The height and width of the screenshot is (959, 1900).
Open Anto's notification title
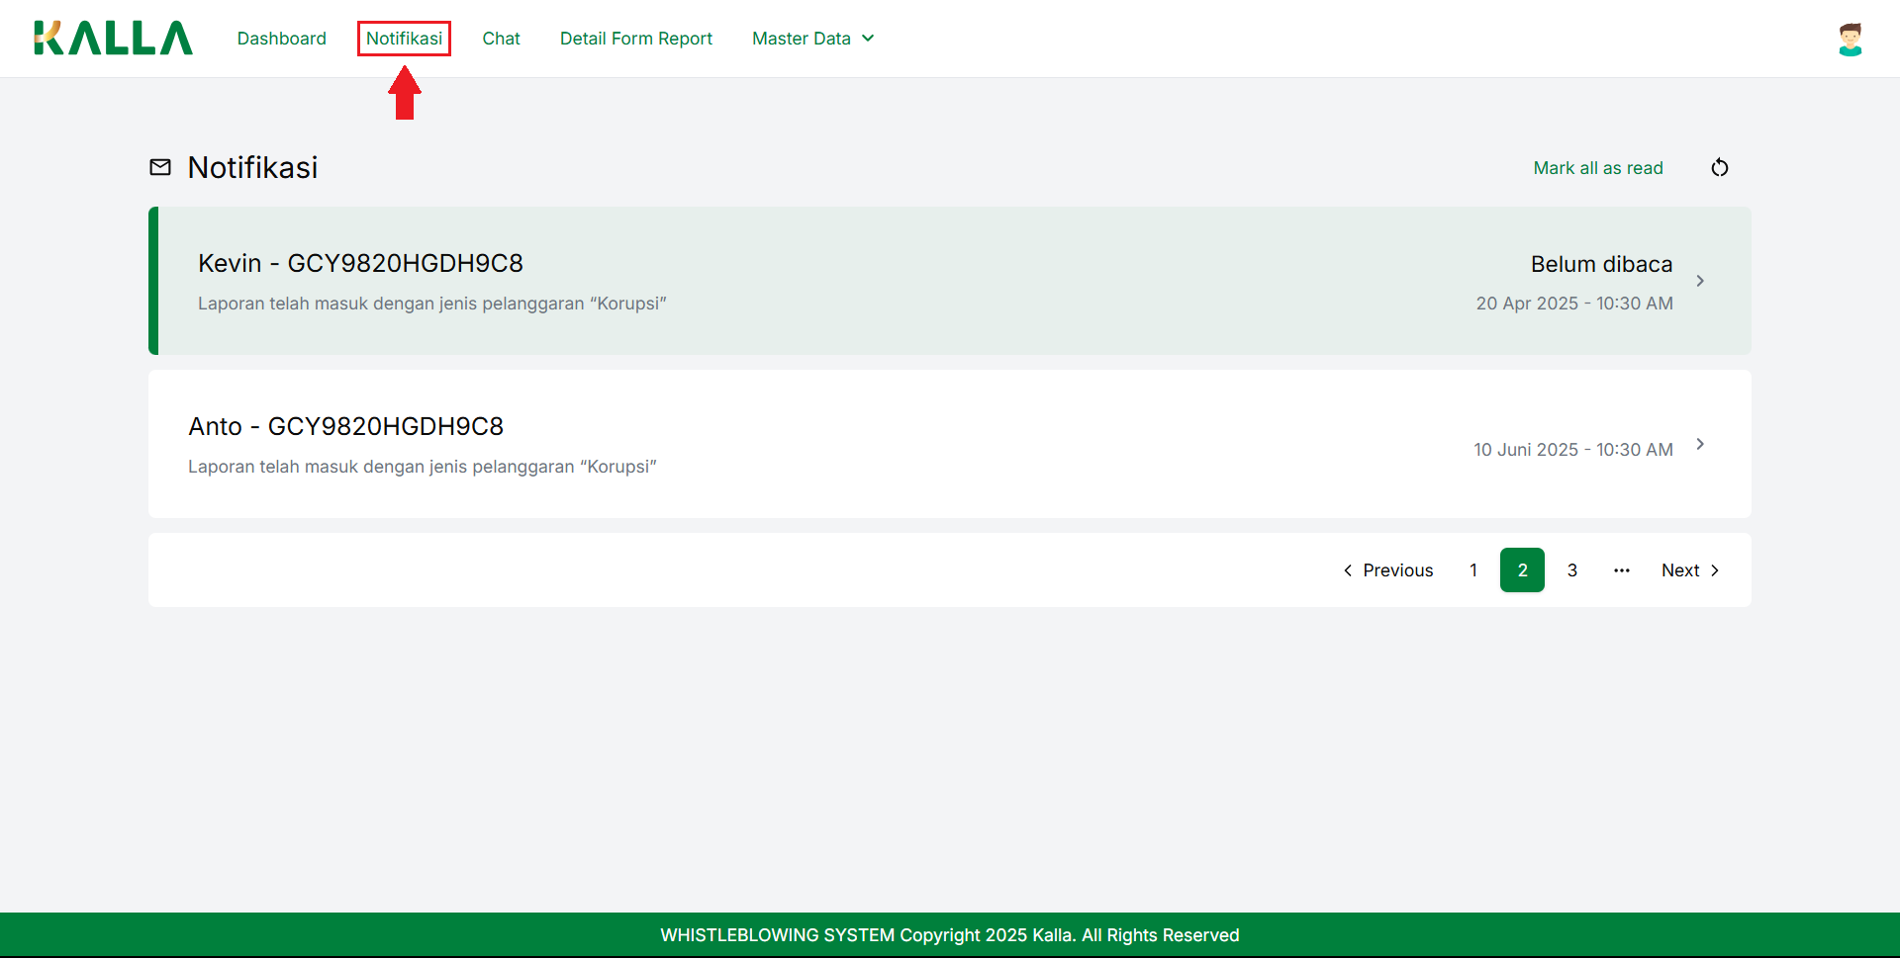coord(345,426)
